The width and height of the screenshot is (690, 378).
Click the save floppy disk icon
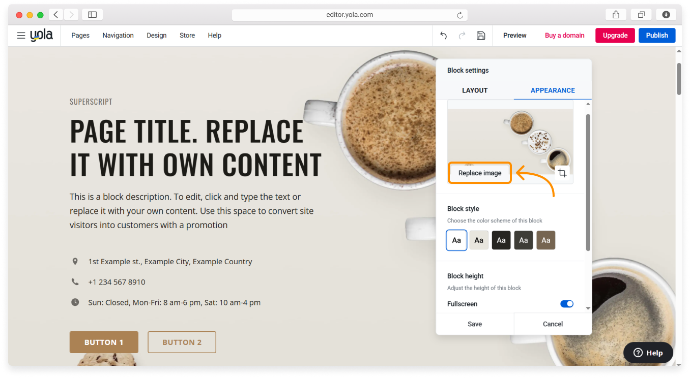tap(480, 36)
